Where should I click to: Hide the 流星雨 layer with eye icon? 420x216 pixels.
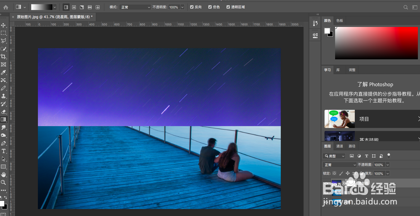coord(326,183)
